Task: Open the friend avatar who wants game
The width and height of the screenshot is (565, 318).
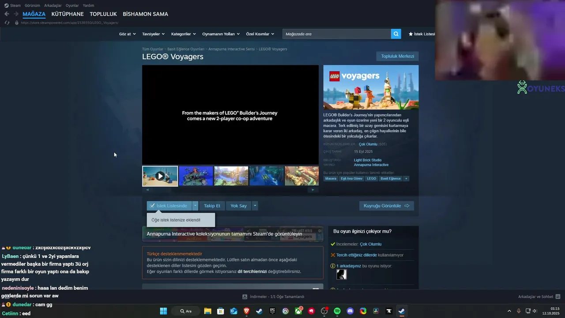Action: (x=341, y=274)
